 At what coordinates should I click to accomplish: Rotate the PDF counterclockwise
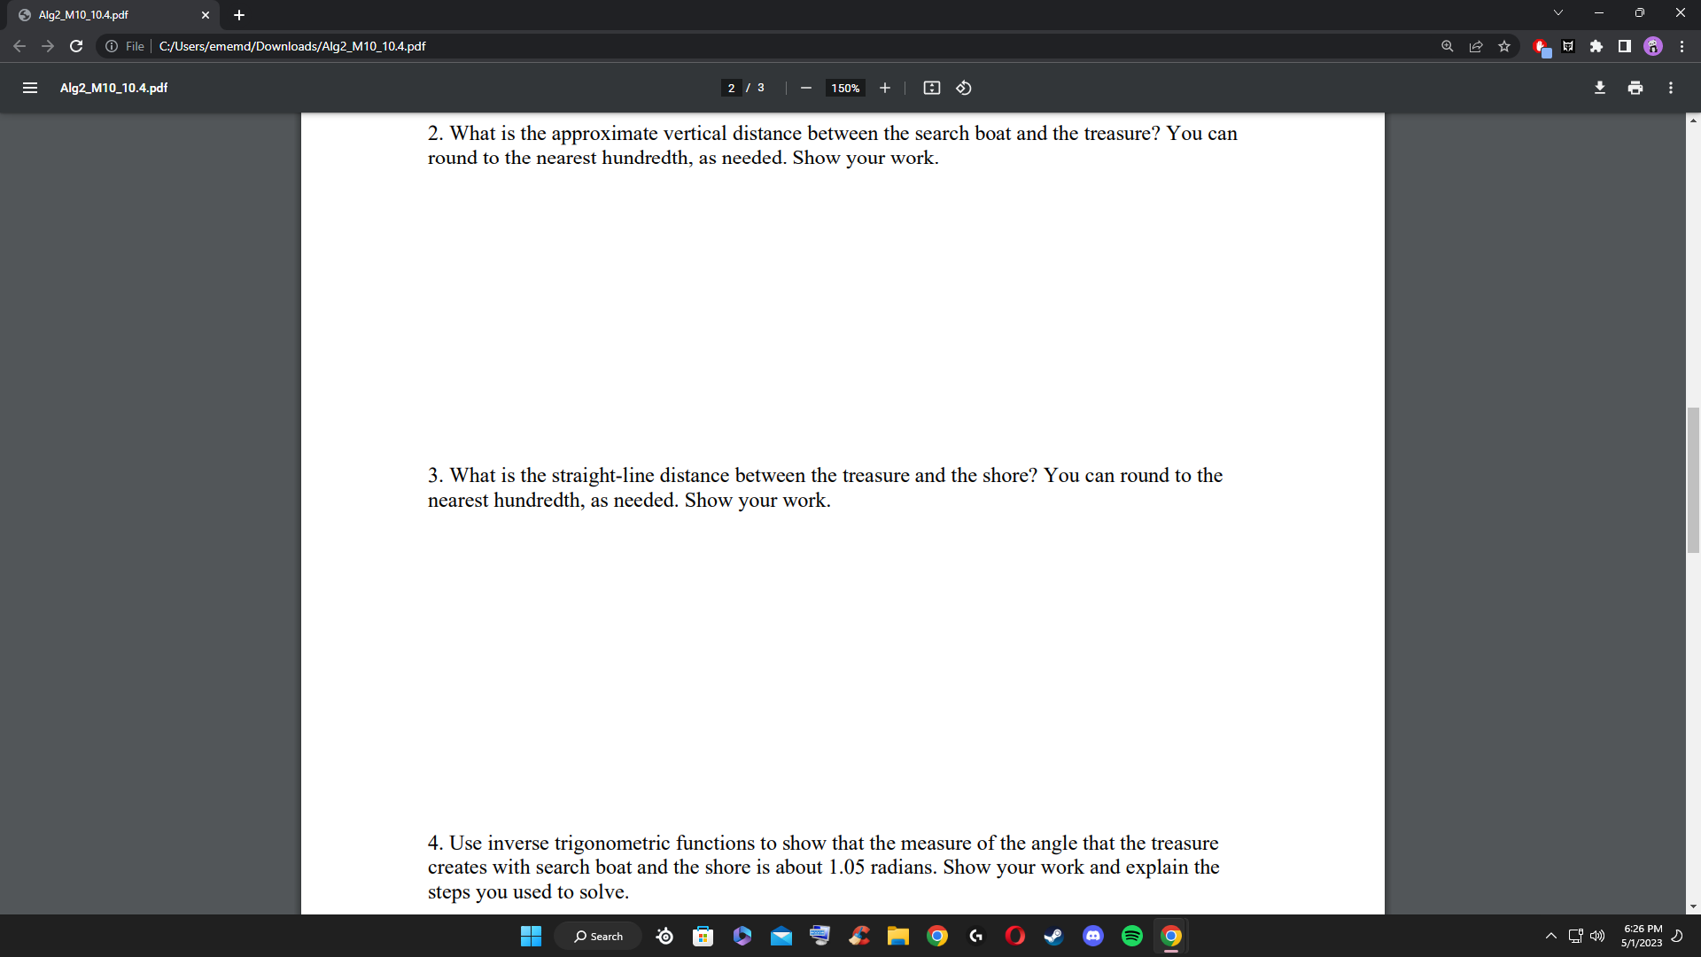[x=964, y=88]
